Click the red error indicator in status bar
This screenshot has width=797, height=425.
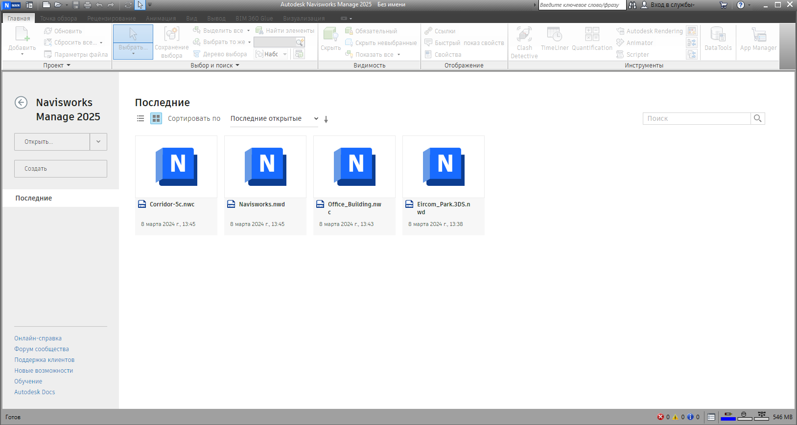pyautogui.click(x=660, y=417)
